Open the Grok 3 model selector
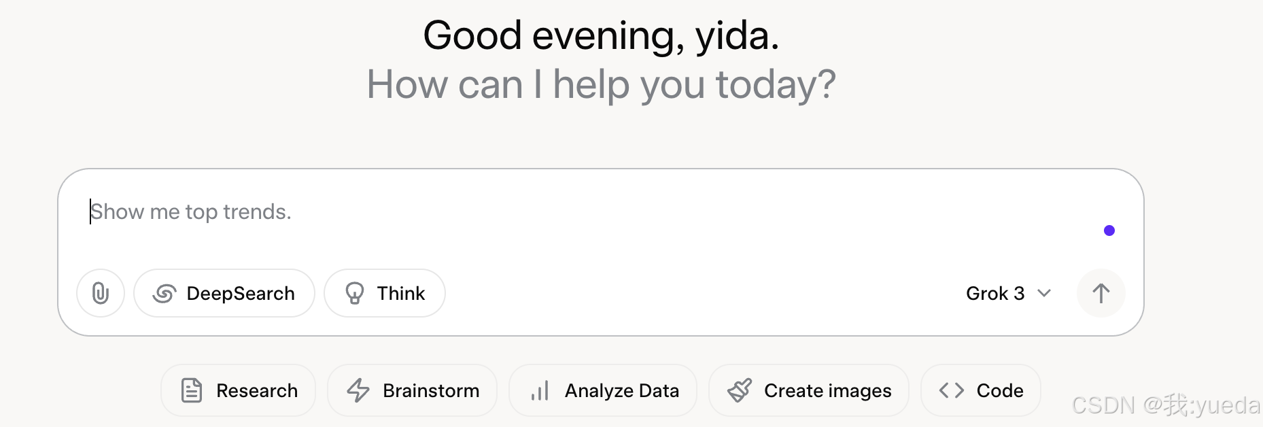Image resolution: width=1263 pixels, height=427 pixels. (x=995, y=293)
